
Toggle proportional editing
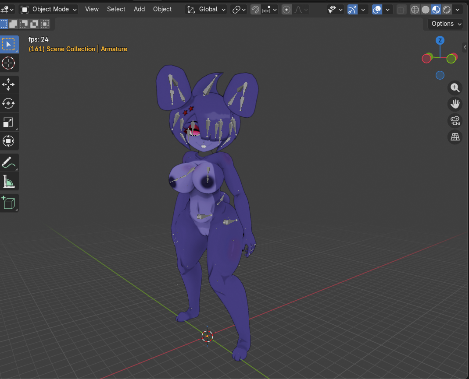(286, 10)
